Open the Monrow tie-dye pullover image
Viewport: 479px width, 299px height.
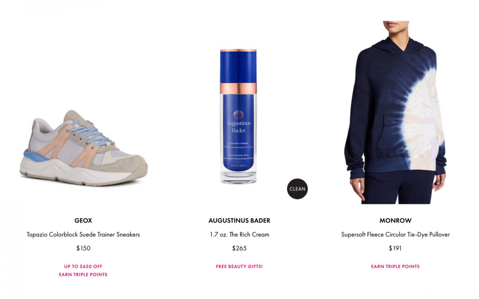(395, 113)
